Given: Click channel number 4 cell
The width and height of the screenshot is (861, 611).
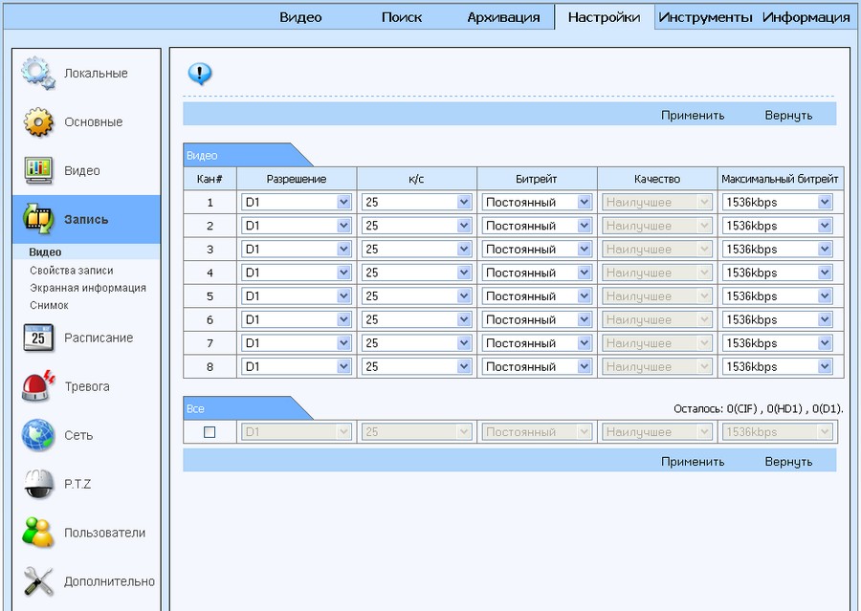Looking at the screenshot, I should (x=210, y=273).
